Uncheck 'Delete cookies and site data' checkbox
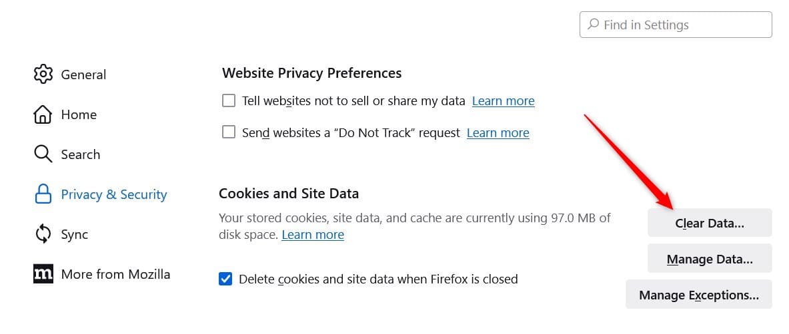Screen dimensions: 789x334 pyautogui.click(x=225, y=279)
